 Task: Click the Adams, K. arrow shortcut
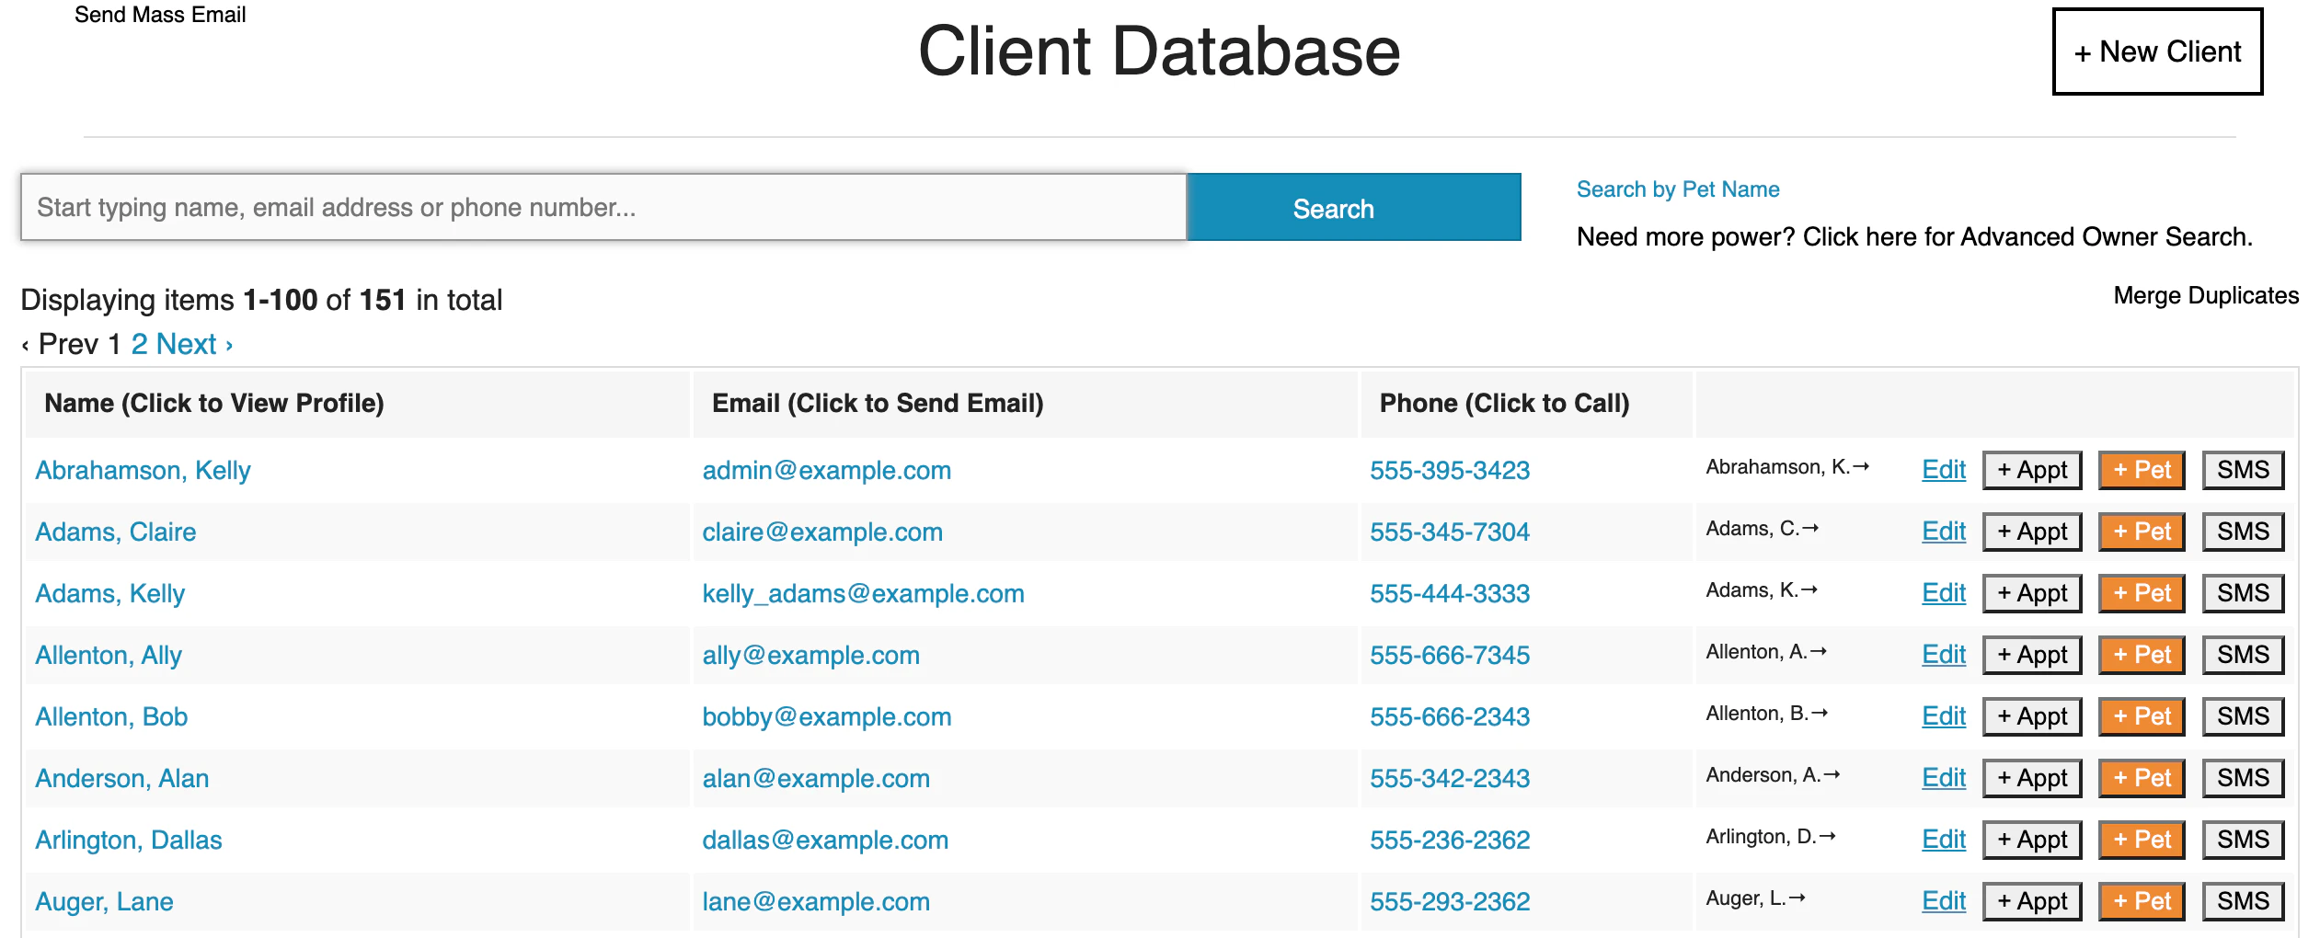point(1762,590)
